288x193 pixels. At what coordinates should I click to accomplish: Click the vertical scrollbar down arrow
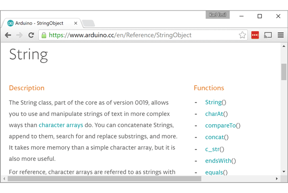[x=284, y=172]
